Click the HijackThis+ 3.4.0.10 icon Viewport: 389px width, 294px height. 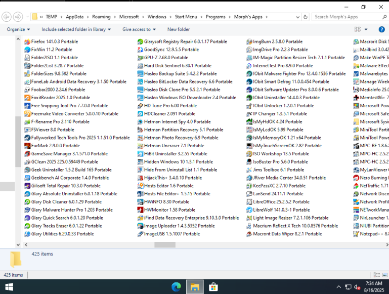click(x=140, y=178)
